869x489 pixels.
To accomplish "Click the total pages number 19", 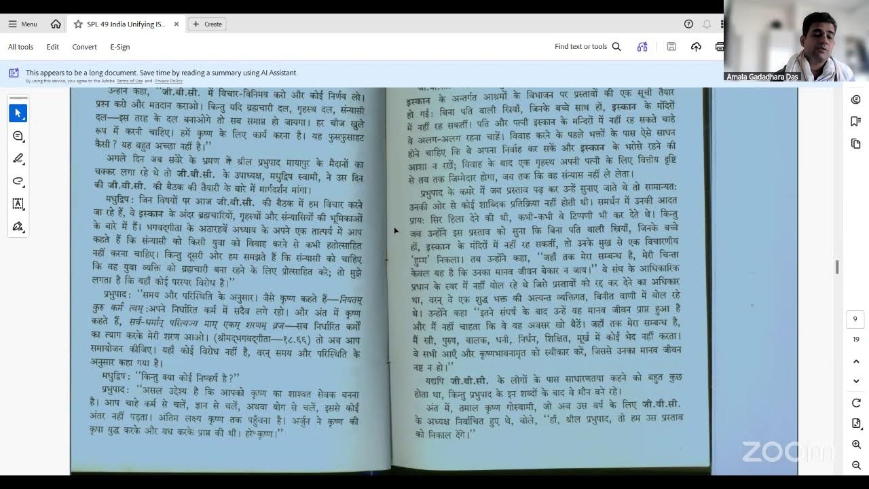I will (856, 340).
